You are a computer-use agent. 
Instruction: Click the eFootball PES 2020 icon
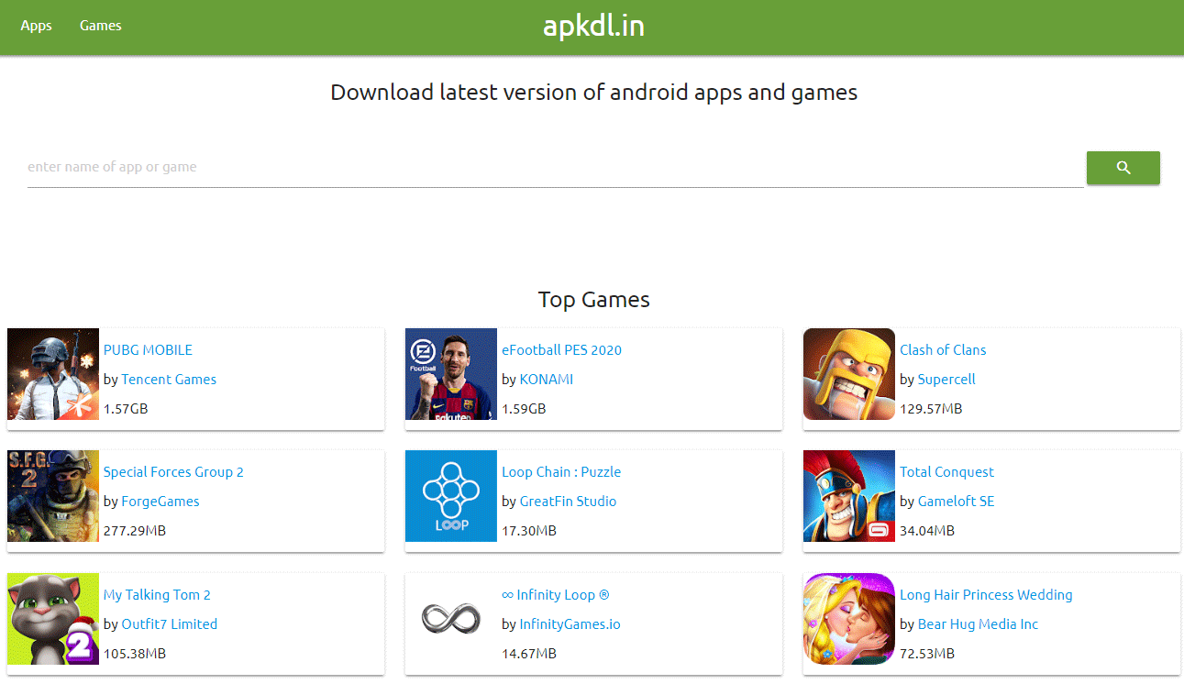click(451, 374)
